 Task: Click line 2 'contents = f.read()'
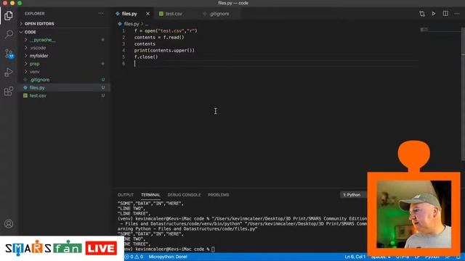click(159, 37)
